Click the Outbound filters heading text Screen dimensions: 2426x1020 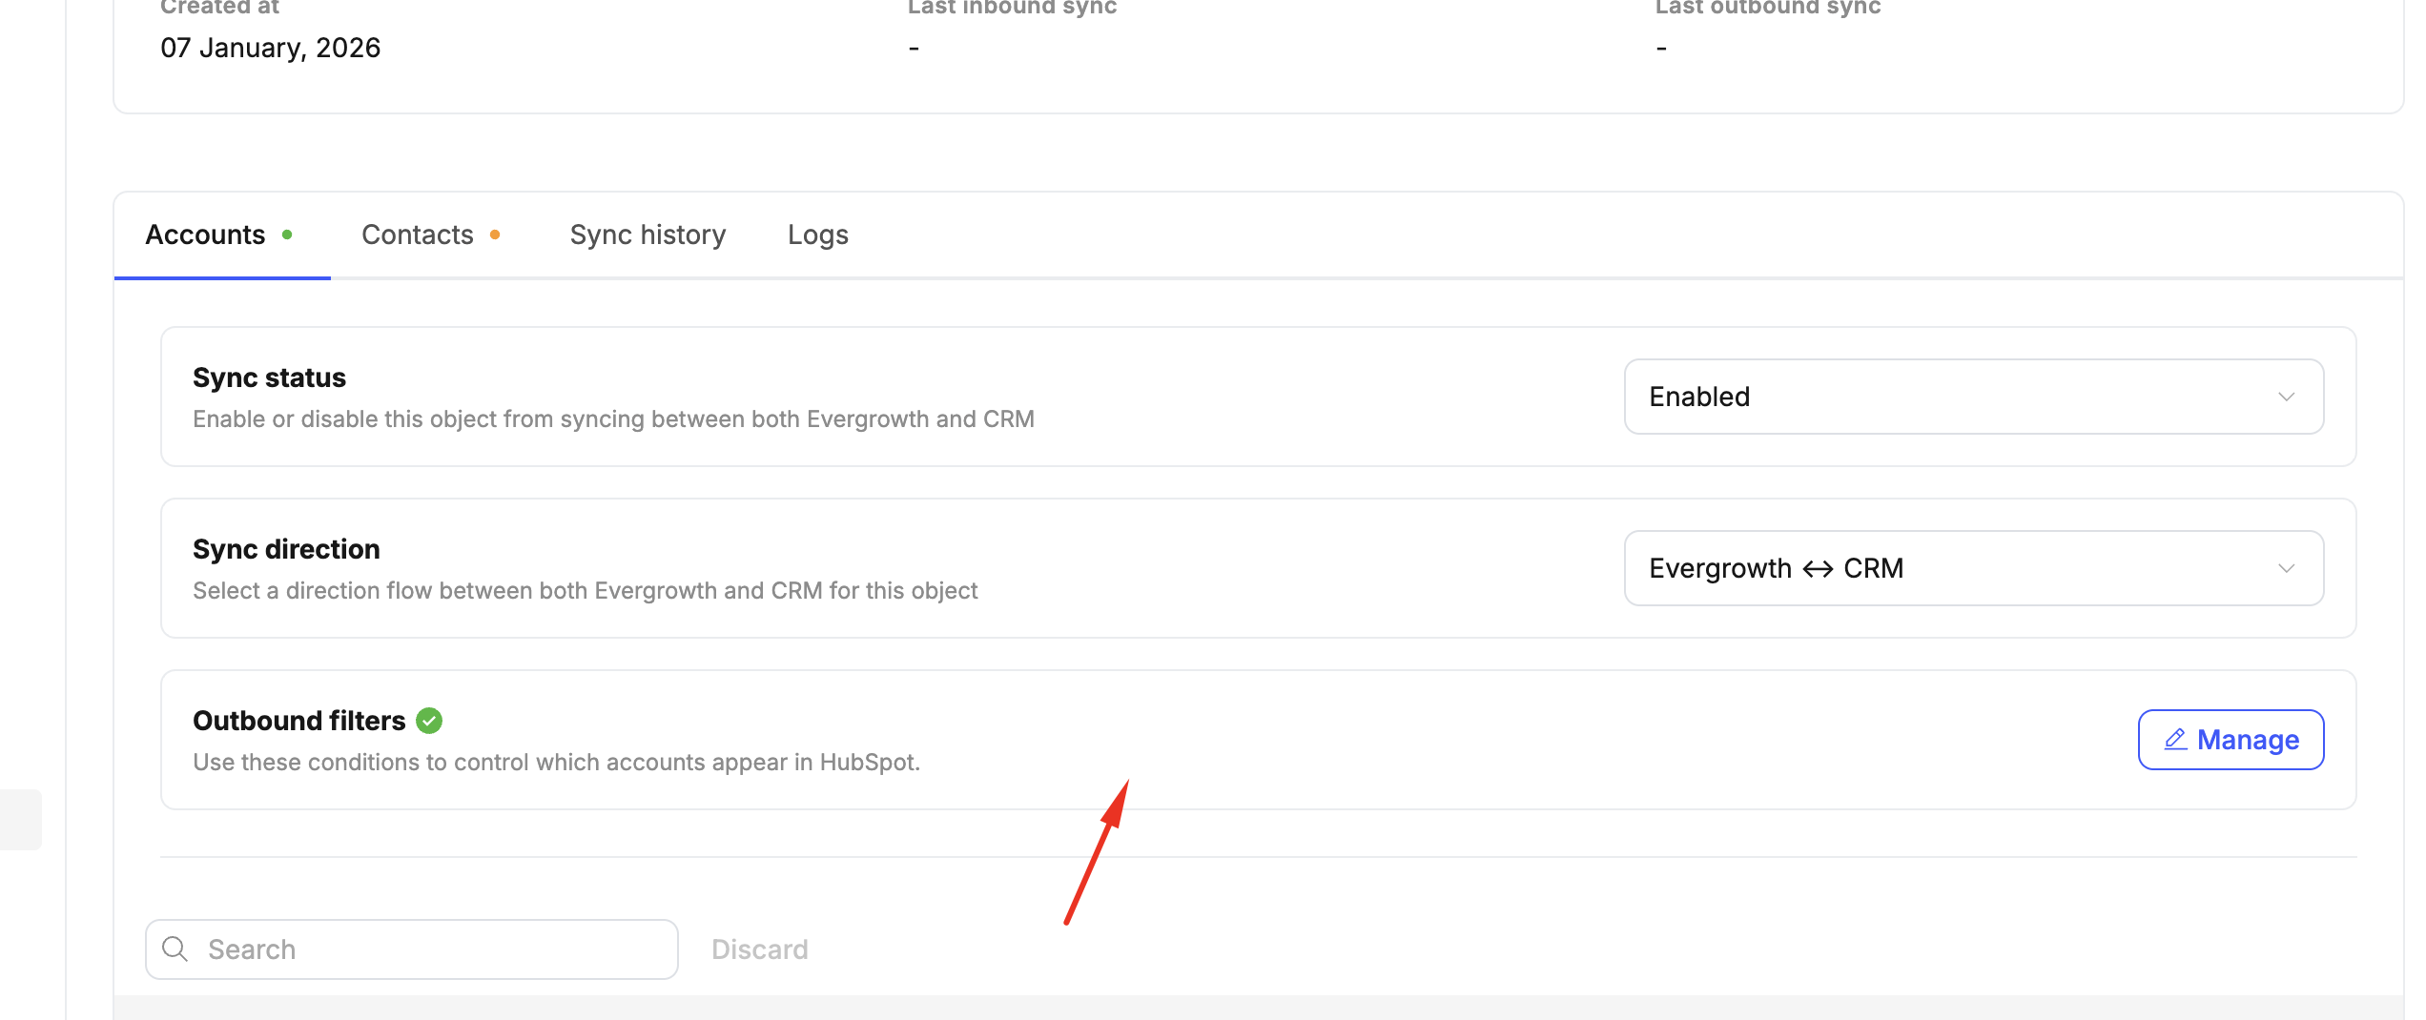[x=298, y=721]
